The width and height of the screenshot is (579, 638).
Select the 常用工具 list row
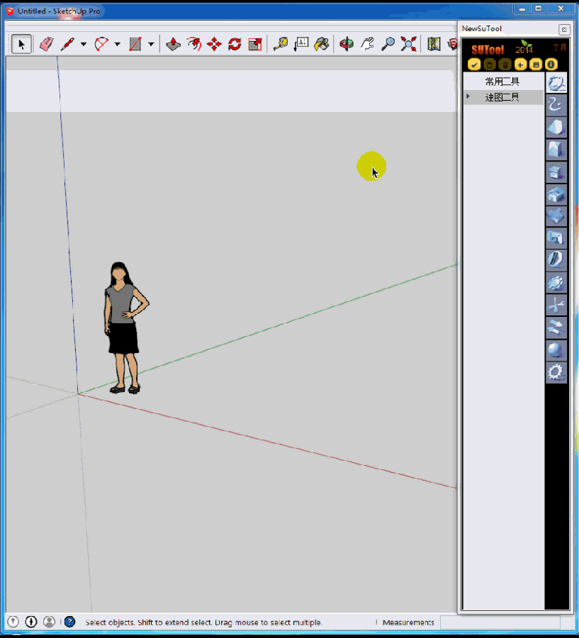503,82
